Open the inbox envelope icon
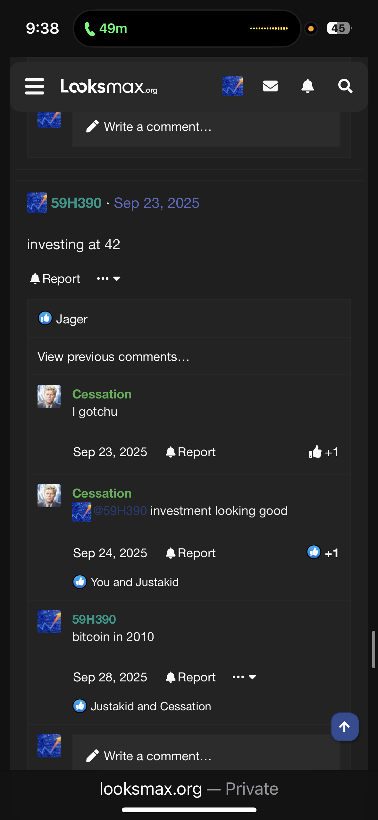This screenshot has height=820, width=378. point(270,86)
